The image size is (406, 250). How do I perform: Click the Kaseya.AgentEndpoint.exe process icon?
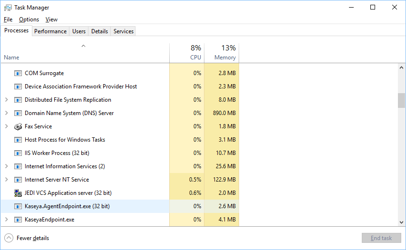(18, 206)
